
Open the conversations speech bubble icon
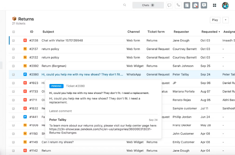[169, 5]
